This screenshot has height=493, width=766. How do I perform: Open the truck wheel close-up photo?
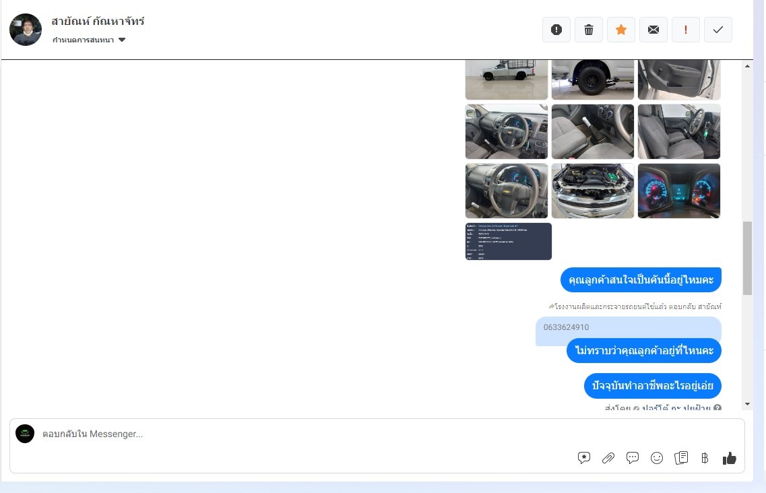click(x=593, y=79)
